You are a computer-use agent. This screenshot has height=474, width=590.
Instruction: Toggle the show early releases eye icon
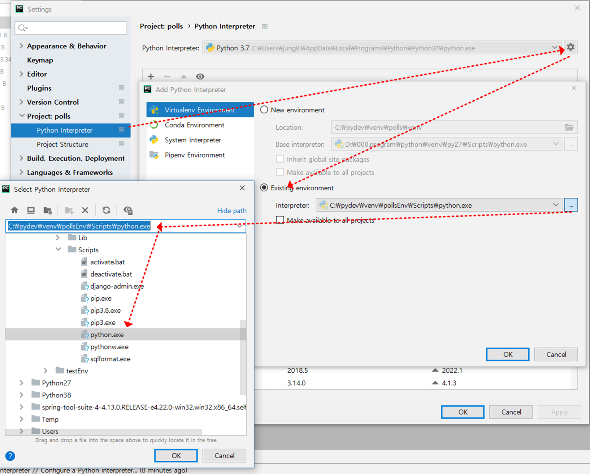click(x=200, y=76)
